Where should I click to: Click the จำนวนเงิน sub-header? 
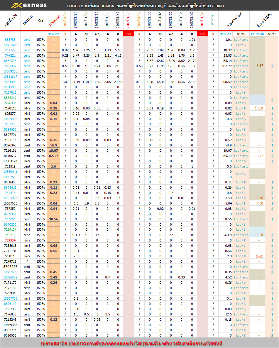258,34
